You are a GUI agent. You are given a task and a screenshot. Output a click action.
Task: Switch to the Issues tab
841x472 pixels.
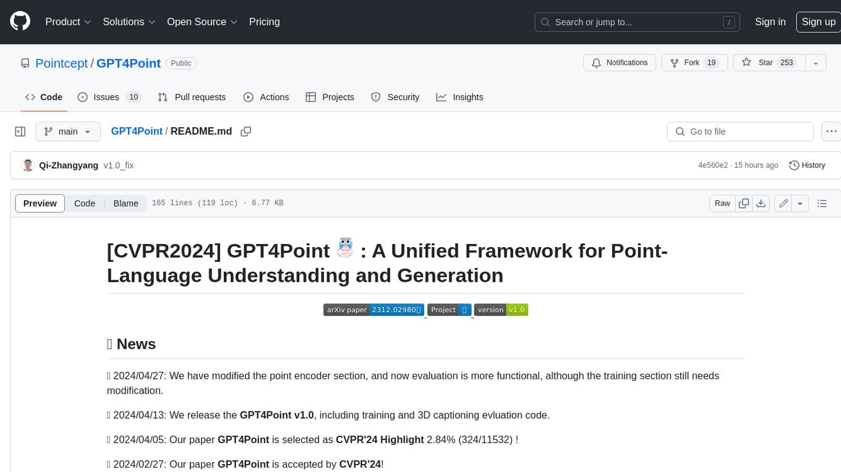point(109,97)
